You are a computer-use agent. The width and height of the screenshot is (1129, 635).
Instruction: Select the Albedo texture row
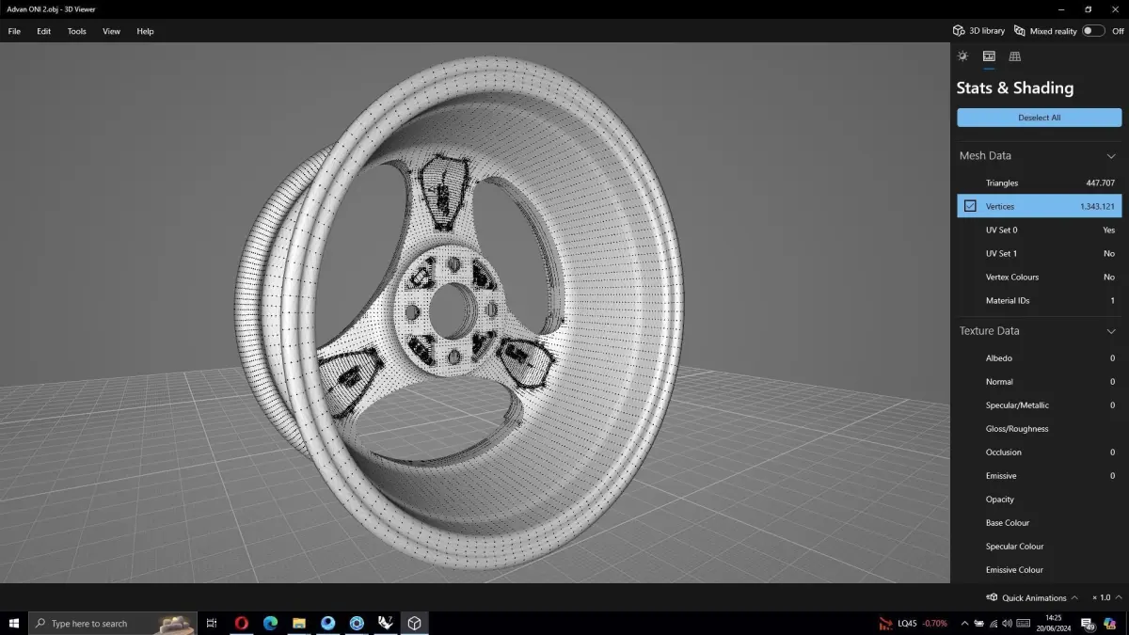(x=1040, y=357)
